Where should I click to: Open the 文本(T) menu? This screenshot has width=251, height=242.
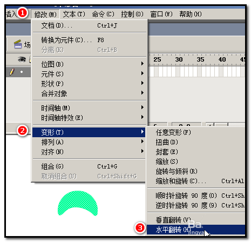click(74, 14)
